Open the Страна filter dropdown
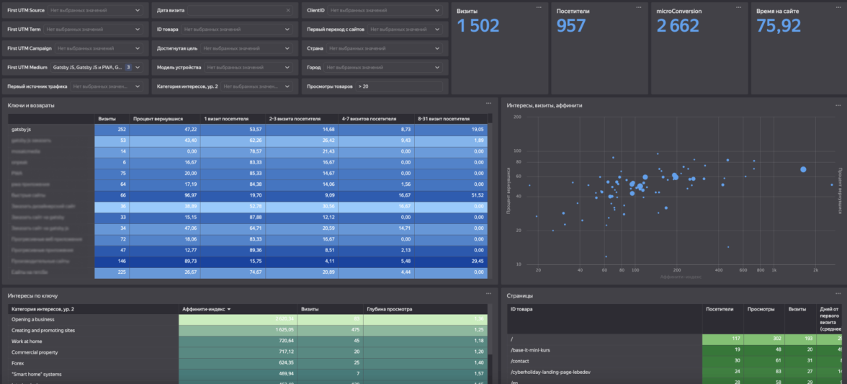This screenshot has width=847, height=384. tap(437, 48)
